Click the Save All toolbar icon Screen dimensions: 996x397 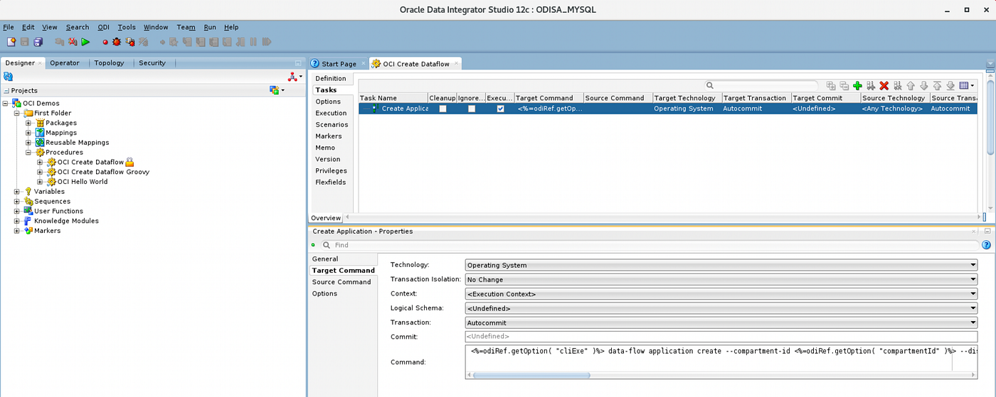tap(38, 43)
